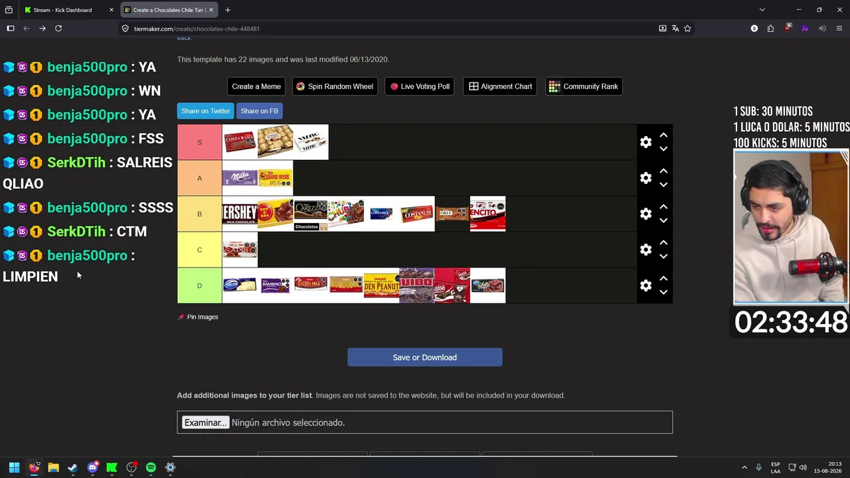Open browser hamburger application menu
The image size is (850, 478).
tap(839, 29)
